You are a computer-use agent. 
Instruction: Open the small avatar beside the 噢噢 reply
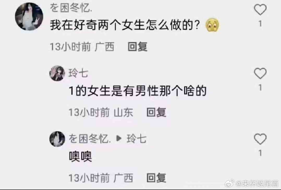57,139
